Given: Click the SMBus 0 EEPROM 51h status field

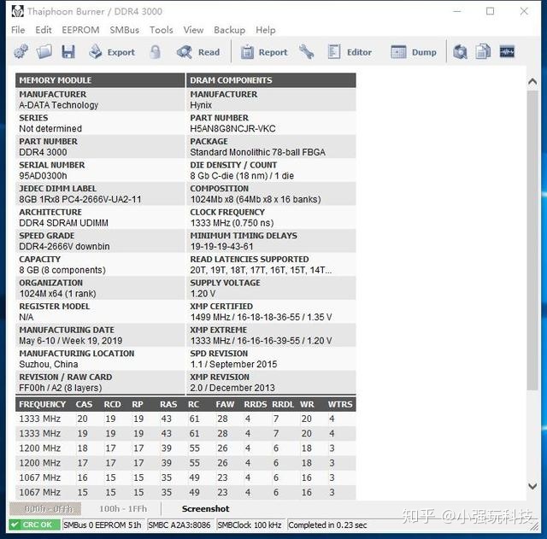Looking at the screenshot, I should (103, 524).
